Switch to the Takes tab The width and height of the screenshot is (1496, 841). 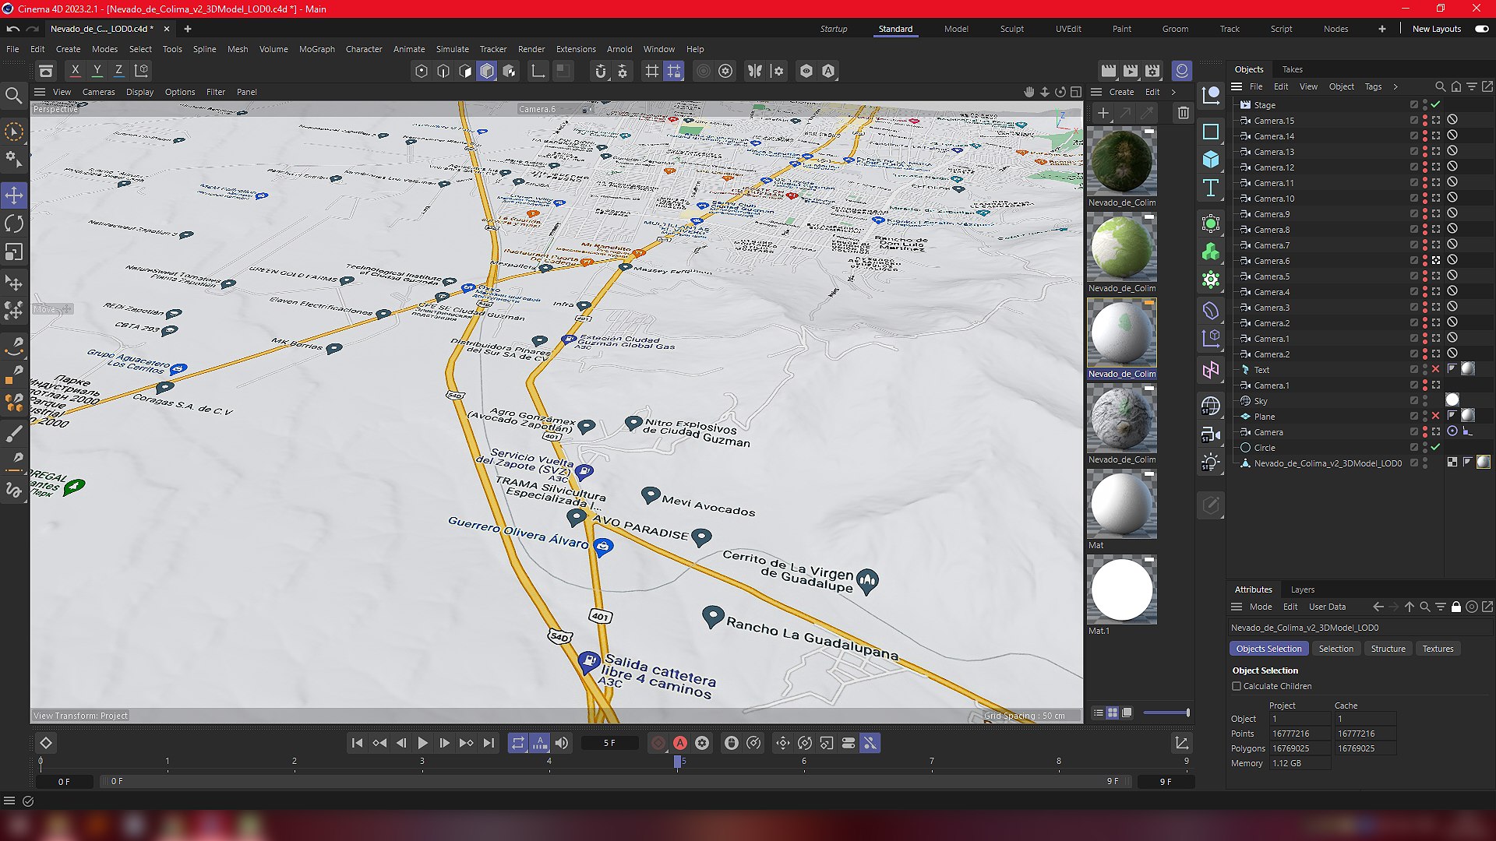pyautogui.click(x=1293, y=69)
